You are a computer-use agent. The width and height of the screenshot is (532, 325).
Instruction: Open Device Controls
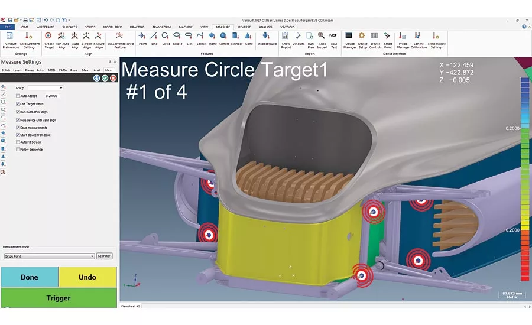[375, 41]
